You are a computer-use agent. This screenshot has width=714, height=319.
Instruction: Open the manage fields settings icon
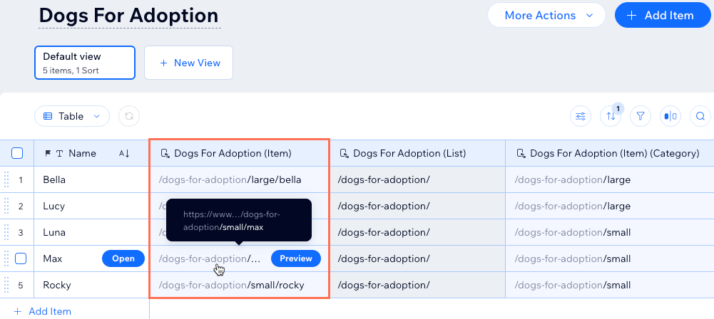pos(581,116)
